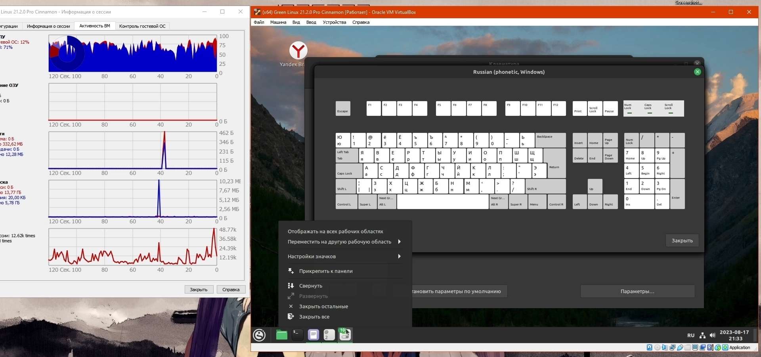The height and width of the screenshot is (357, 761).
Task: Click Справка in the session information window
Action: (231, 290)
